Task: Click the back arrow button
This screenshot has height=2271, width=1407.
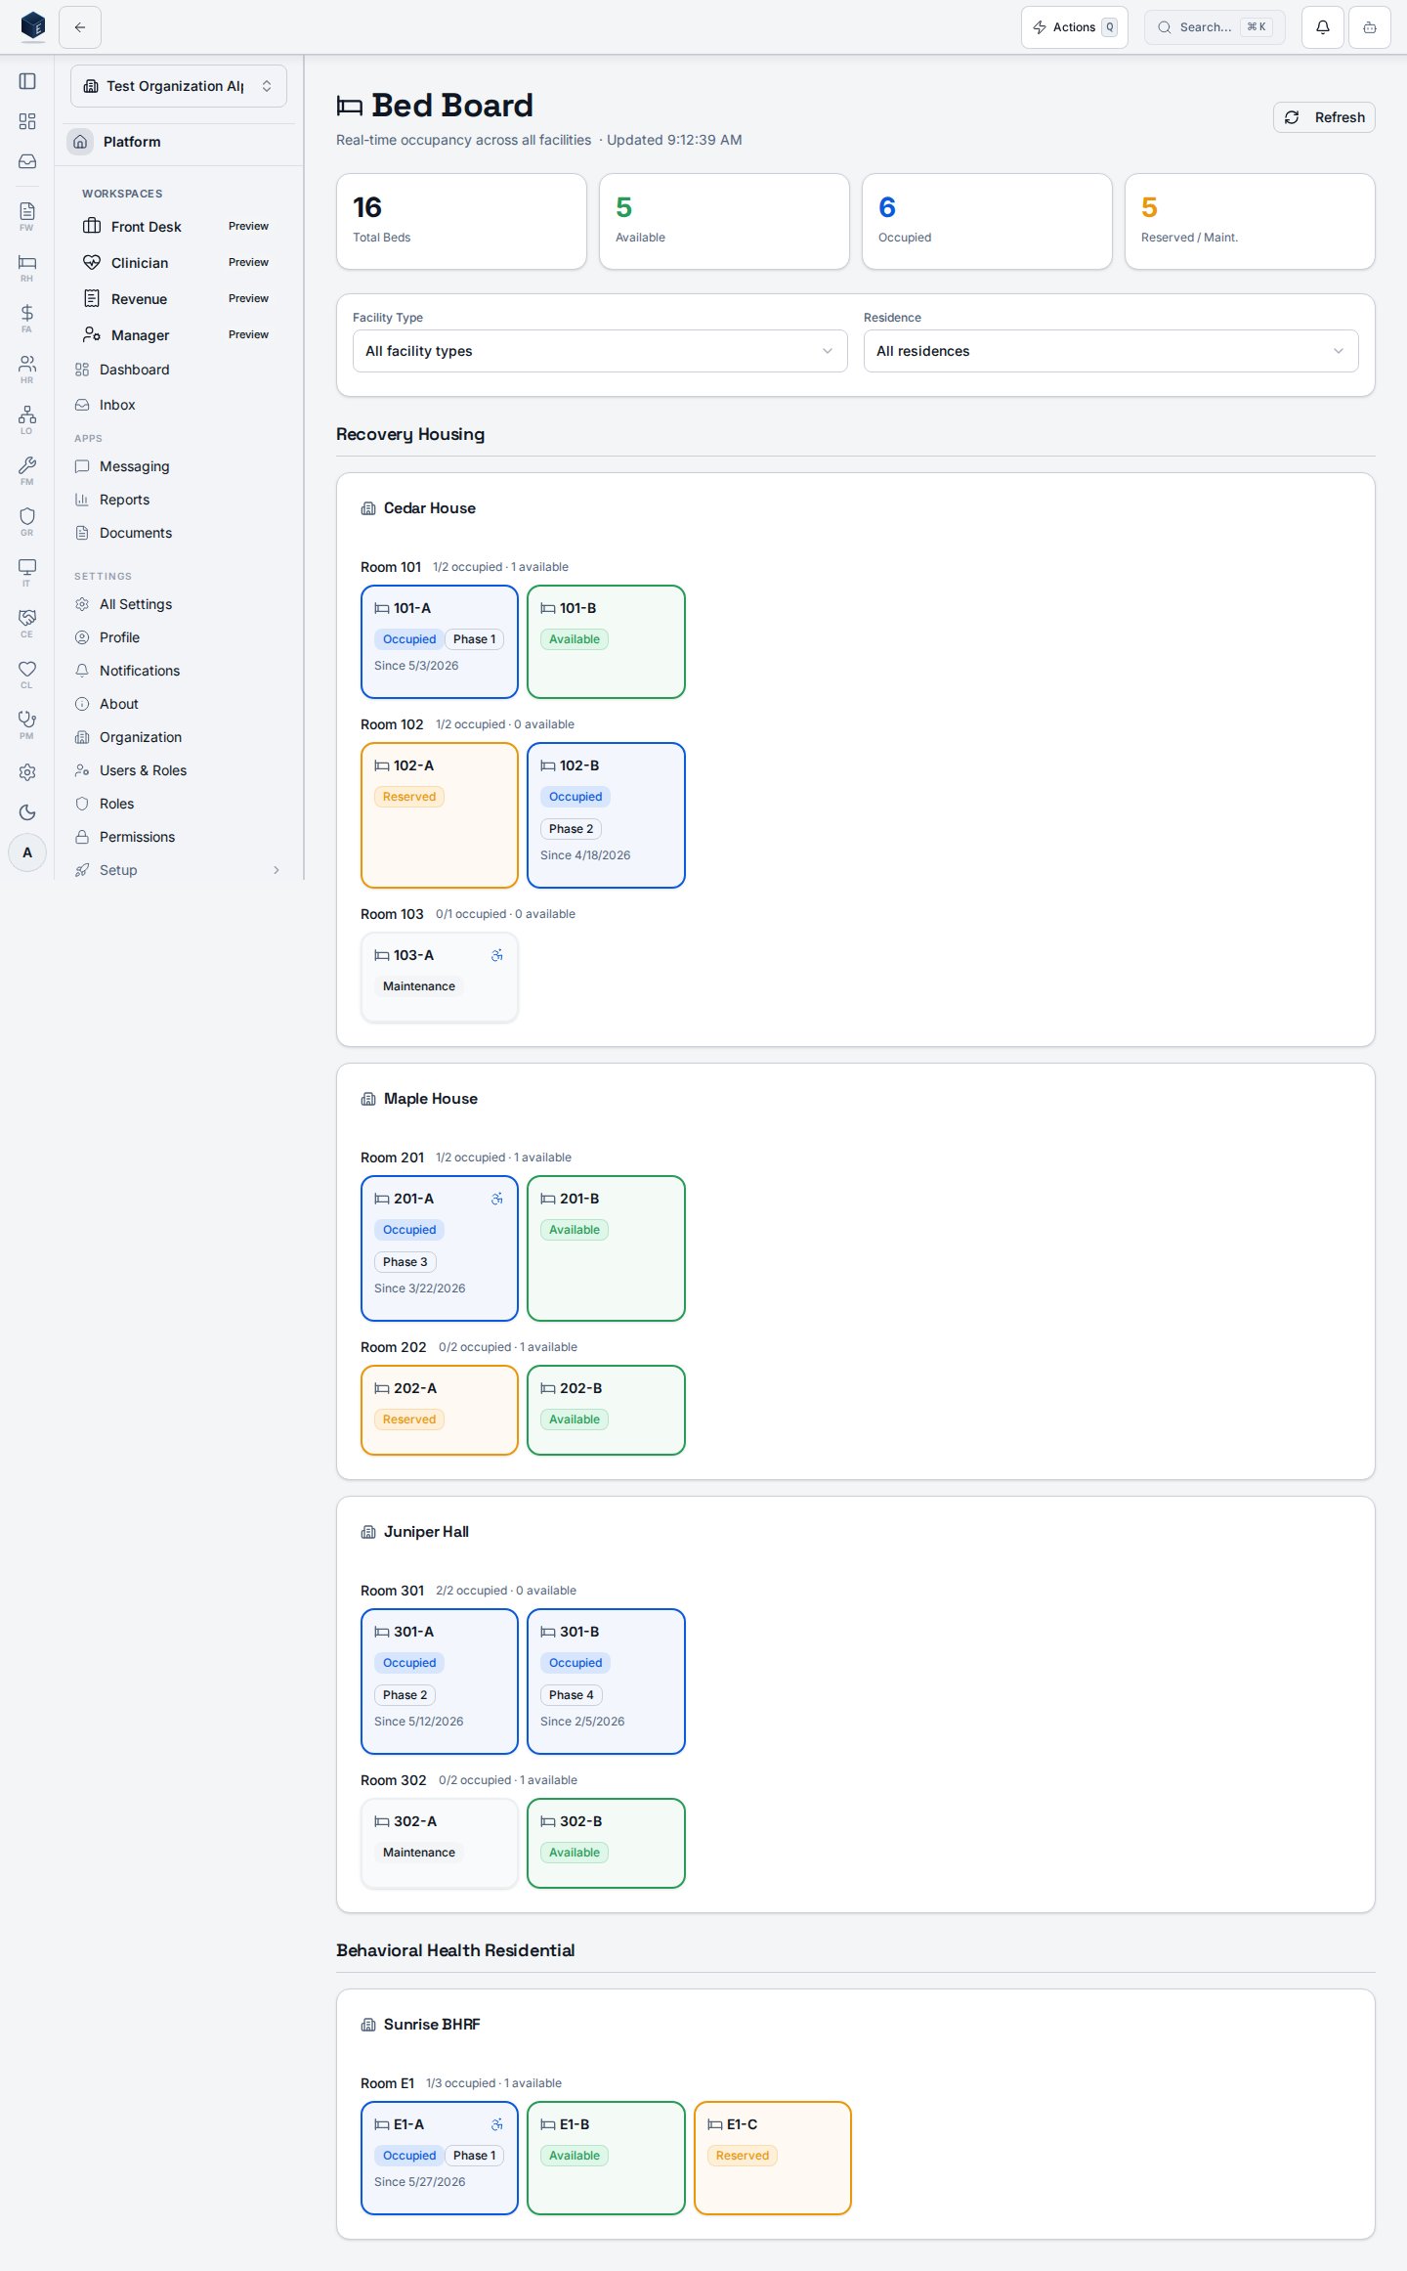Action: tap(80, 27)
